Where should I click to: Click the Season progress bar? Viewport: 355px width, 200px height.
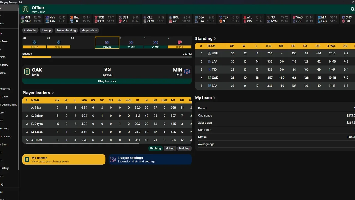(107, 57)
